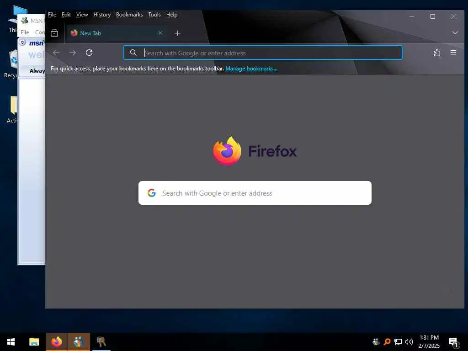Go back using the back arrow
This screenshot has height=351, width=468.
click(x=56, y=53)
